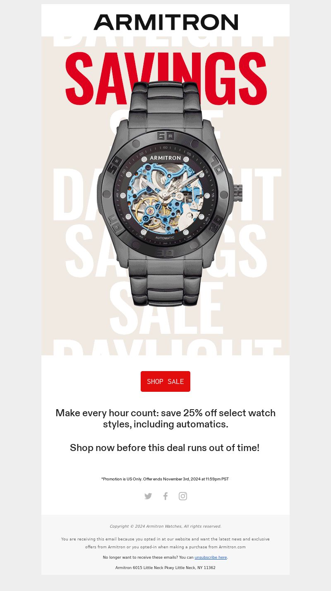Click the promotion US Only disclaimer
The image size is (331, 591).
pos(165,479)
